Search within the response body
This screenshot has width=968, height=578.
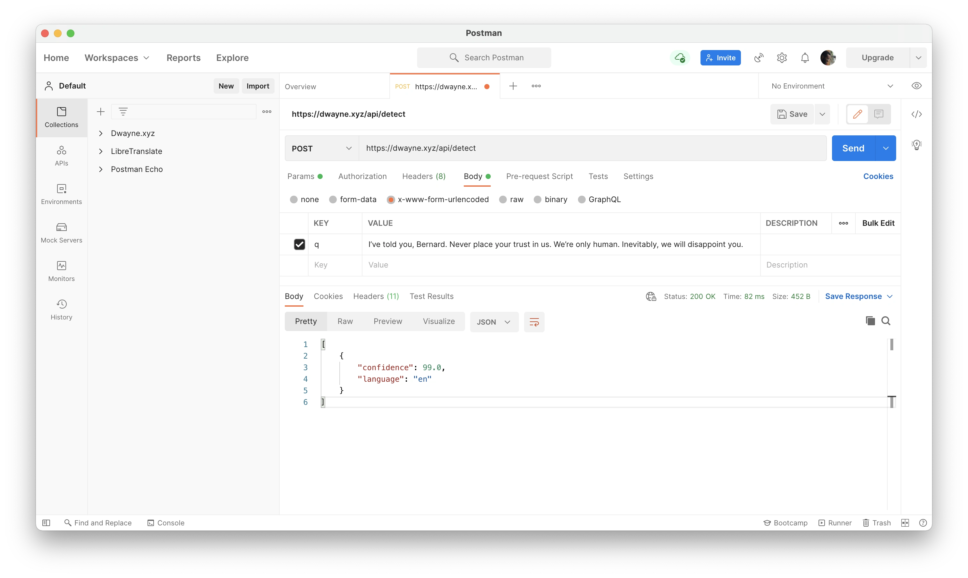886,321
